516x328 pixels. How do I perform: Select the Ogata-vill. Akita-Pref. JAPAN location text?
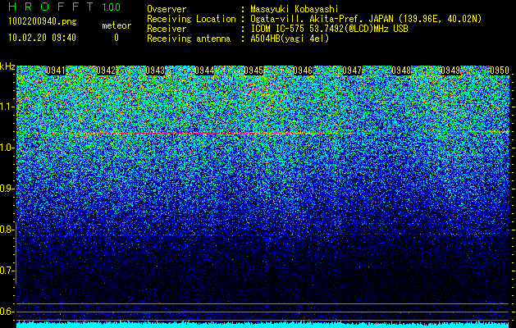tap(366, 19)
